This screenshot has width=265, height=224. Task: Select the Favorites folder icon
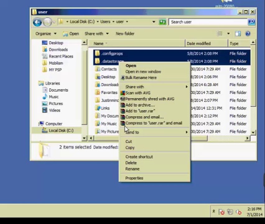97,92
